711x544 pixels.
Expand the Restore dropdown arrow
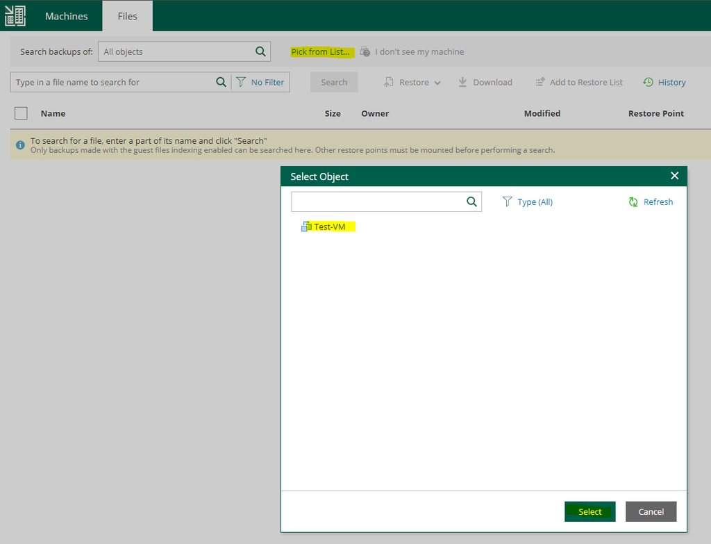click(x=437, y=83)
